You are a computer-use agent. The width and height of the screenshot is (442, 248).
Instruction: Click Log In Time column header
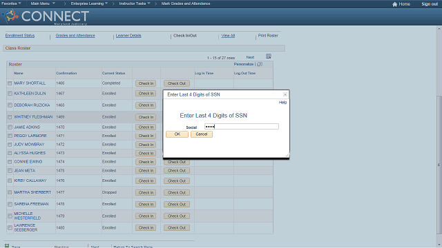(x=204, y=73)
